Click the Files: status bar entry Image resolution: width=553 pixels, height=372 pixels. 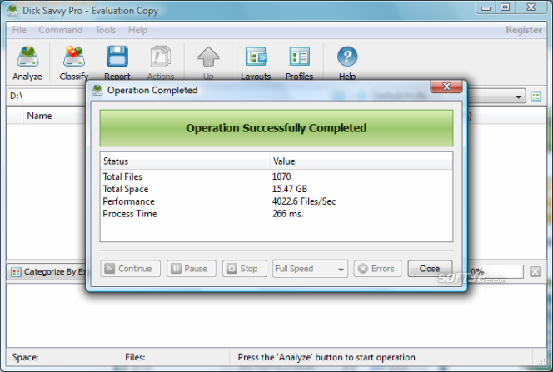tap(135, 357)
